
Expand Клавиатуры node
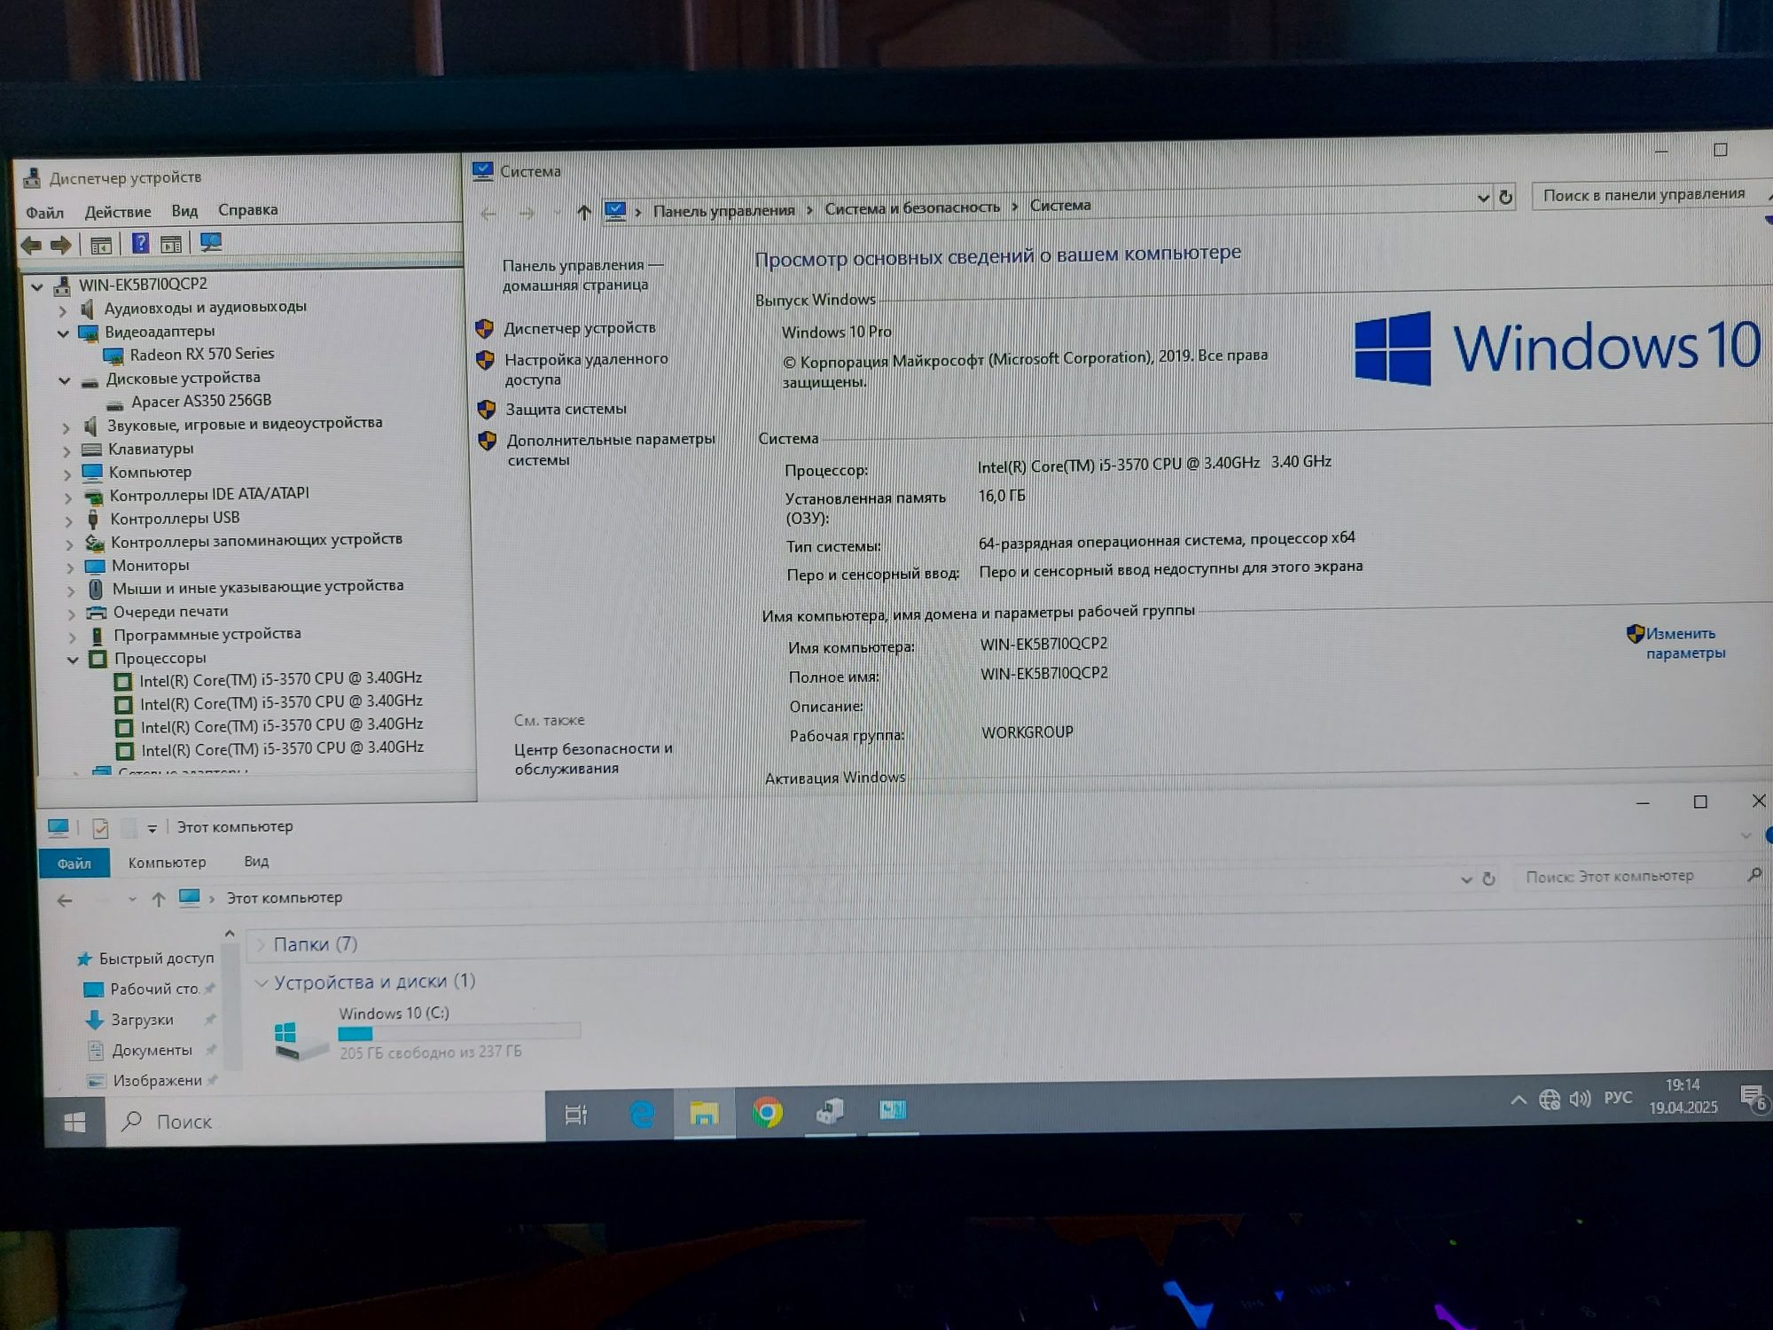click(66, 450)
